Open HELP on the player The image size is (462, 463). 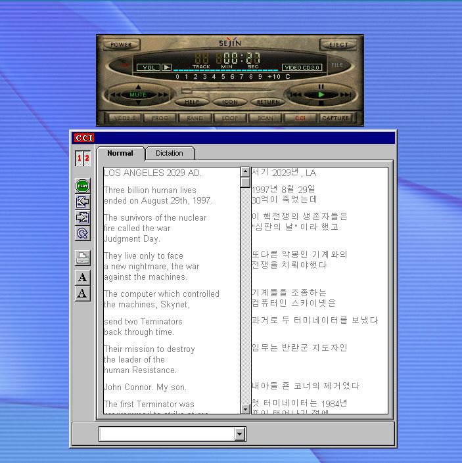click(x=192, y=102)
